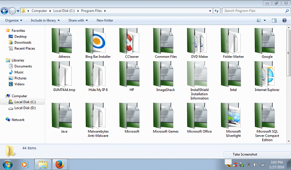The width and height of the screenshot is (291, 170).
Task: Open Downloads in the navigation pane
Action: point(23,43)
